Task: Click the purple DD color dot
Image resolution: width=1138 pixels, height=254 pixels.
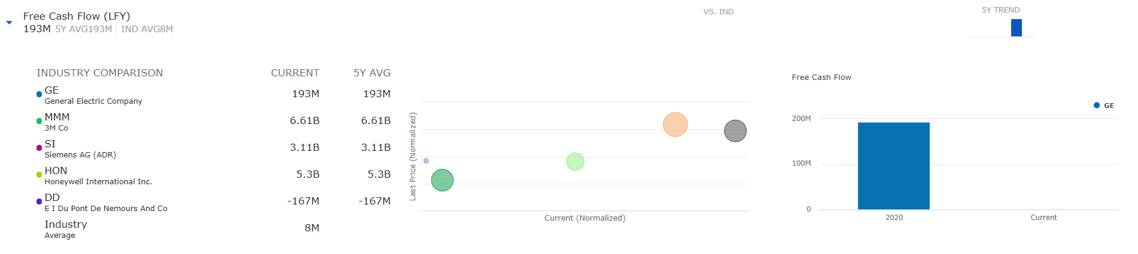Action: tap(39, 202)
